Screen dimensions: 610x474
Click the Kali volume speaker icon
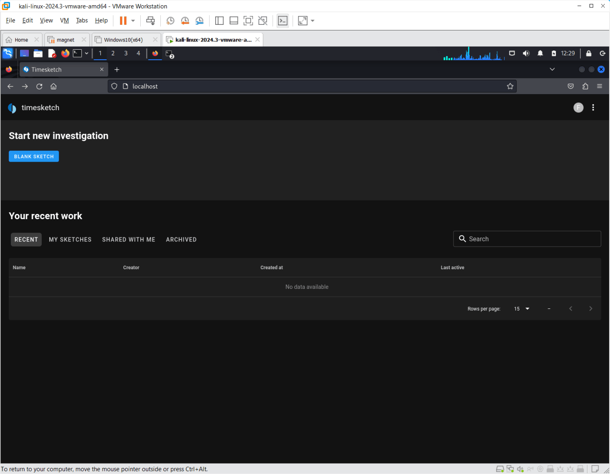[x=526, y=53]
